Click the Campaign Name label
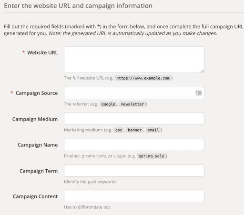Screen dimensions: 244x215 tap(38, 145)
